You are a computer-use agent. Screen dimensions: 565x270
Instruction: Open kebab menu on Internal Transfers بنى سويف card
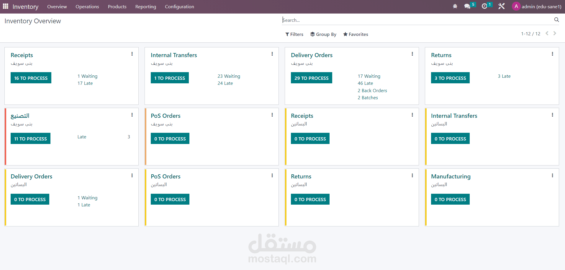pos(272,54)
